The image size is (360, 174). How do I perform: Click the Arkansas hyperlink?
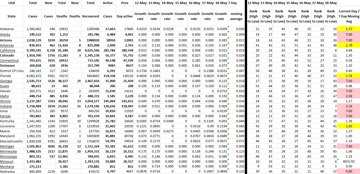[x=6, y=45]
